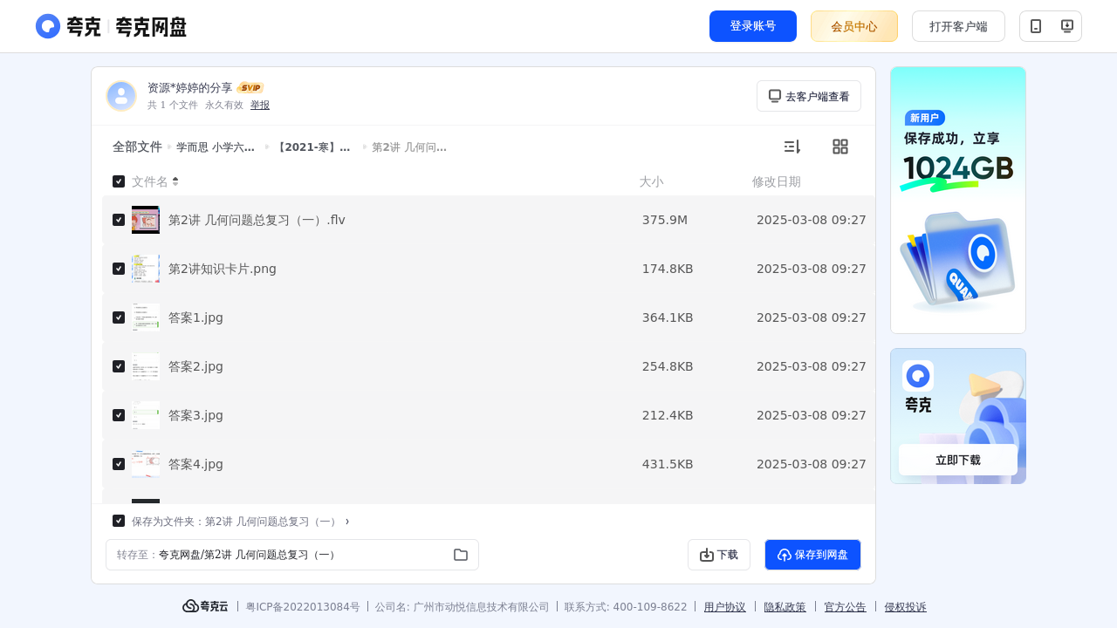This screenshot has width=1117, height=628.
Task: Open thumbnail of 答案3.jpg
Action: [146, 415]
